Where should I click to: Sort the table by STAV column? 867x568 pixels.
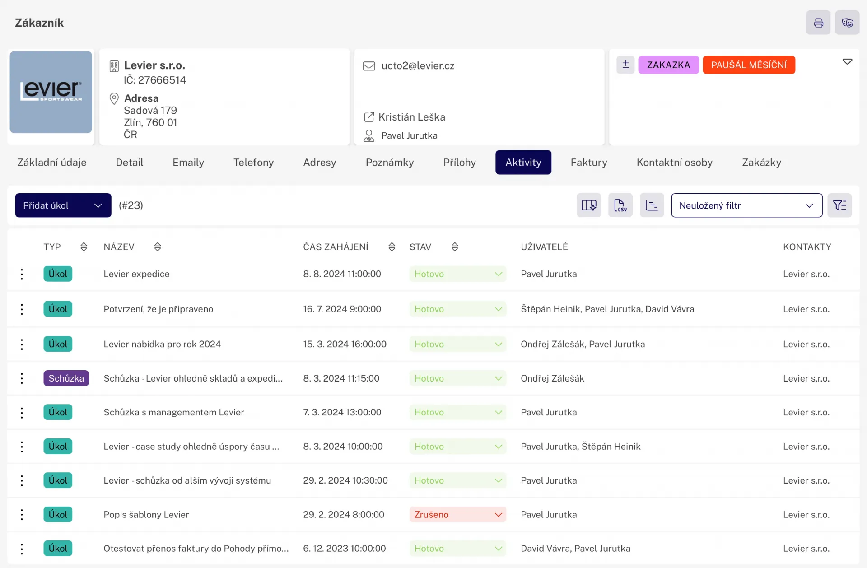coord(455,247)
